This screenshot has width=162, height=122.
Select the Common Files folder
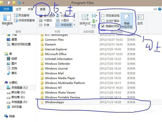[54, 40]
